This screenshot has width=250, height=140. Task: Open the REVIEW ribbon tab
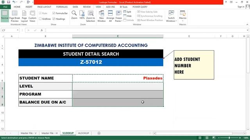[x=87, y=7]
